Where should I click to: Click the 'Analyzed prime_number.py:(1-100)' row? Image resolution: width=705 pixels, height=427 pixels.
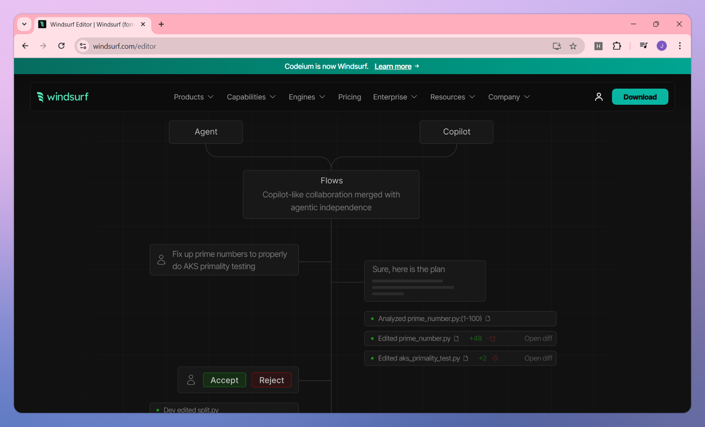click(460, 319)
